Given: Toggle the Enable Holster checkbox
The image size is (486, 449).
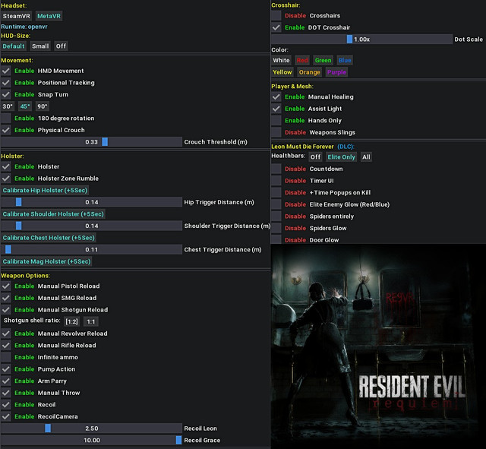Looking at the screenshot, I should click(x=6, y=166).
